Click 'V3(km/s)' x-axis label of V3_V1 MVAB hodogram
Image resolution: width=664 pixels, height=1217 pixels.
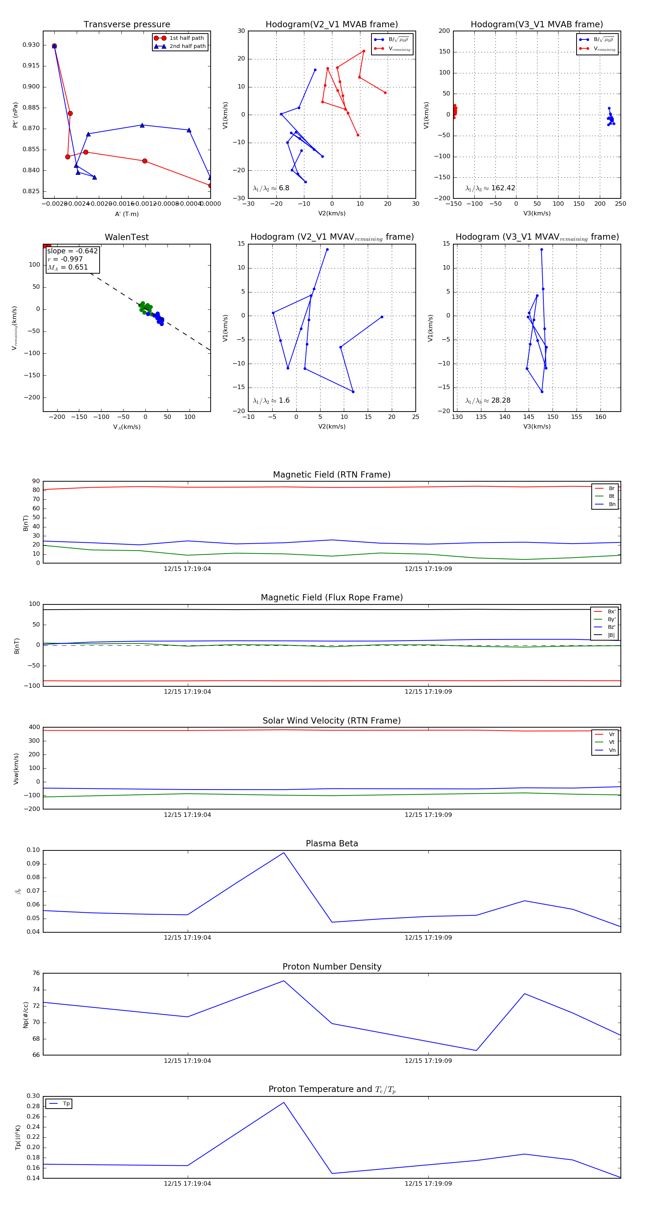pyautogui.click(x=537, y=214)
